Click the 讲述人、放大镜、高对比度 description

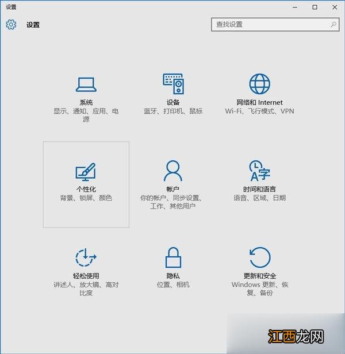(86, 288)
